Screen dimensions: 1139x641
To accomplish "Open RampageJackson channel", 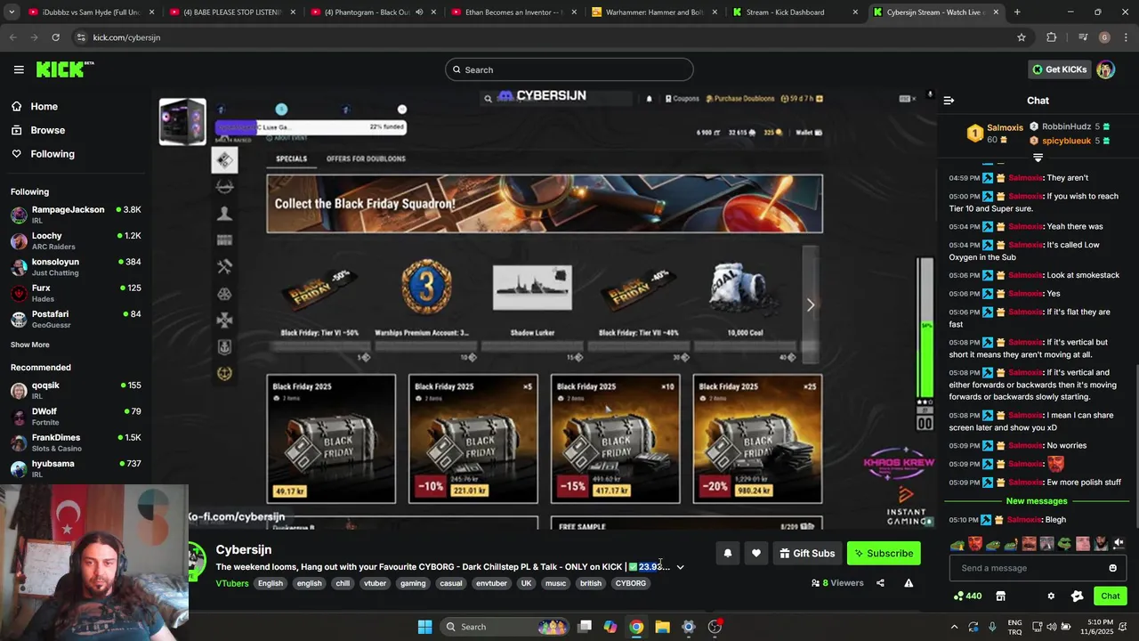I will click(76, 214).
